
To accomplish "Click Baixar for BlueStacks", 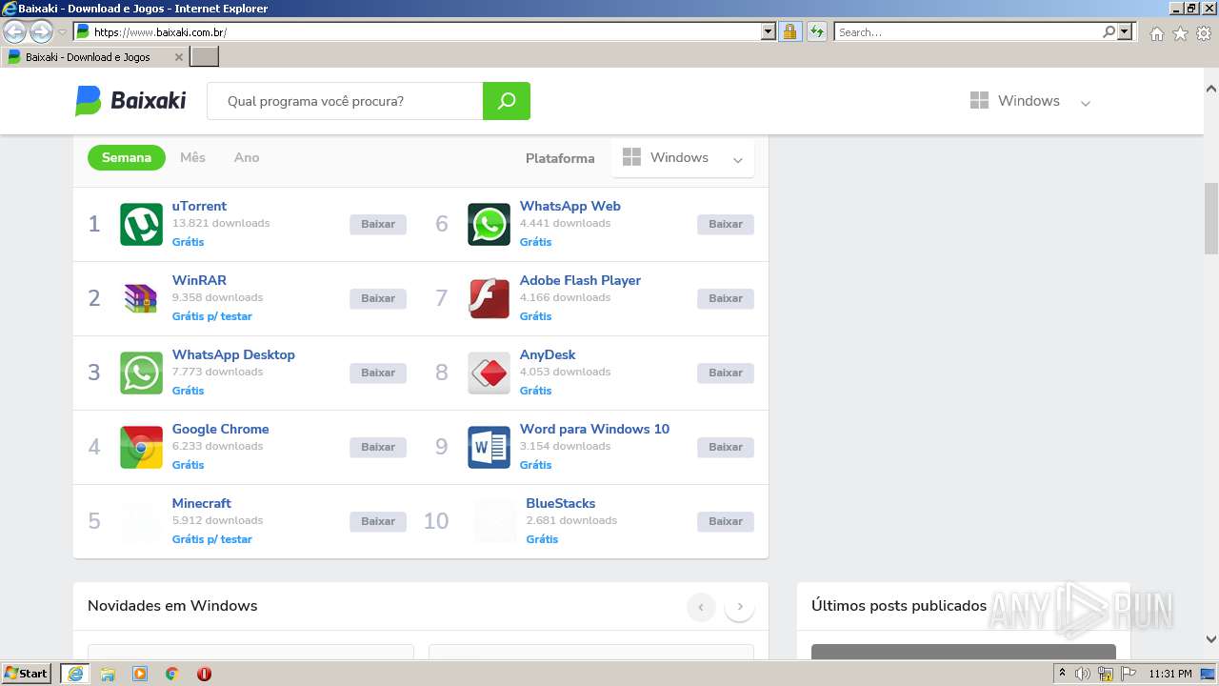I will 726,521.
